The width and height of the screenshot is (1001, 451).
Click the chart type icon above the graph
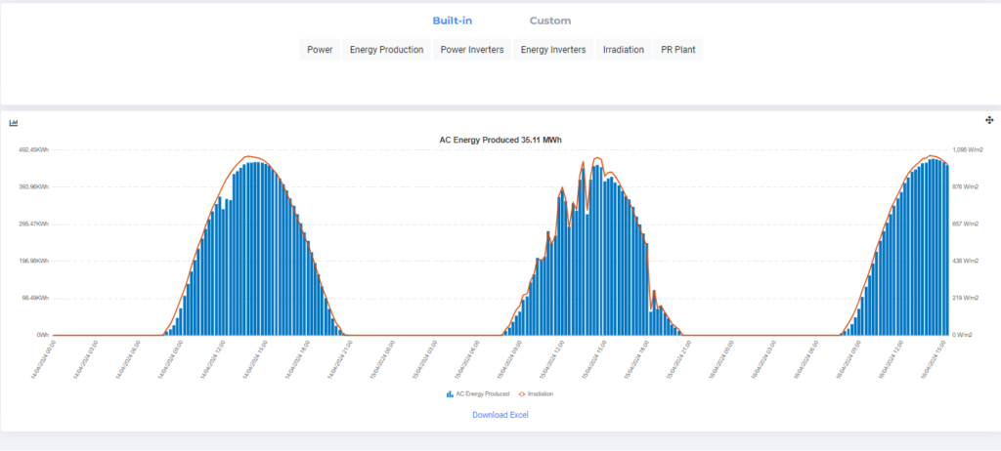click(14, 123)
